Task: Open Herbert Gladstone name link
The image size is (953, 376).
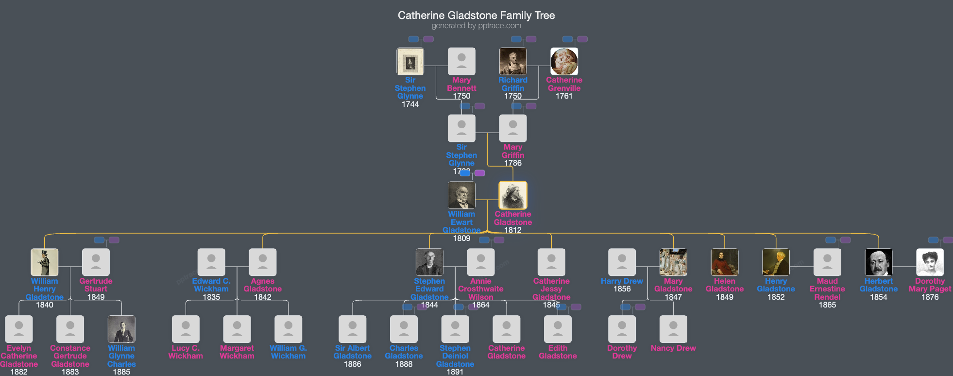Action: [879, 285]
